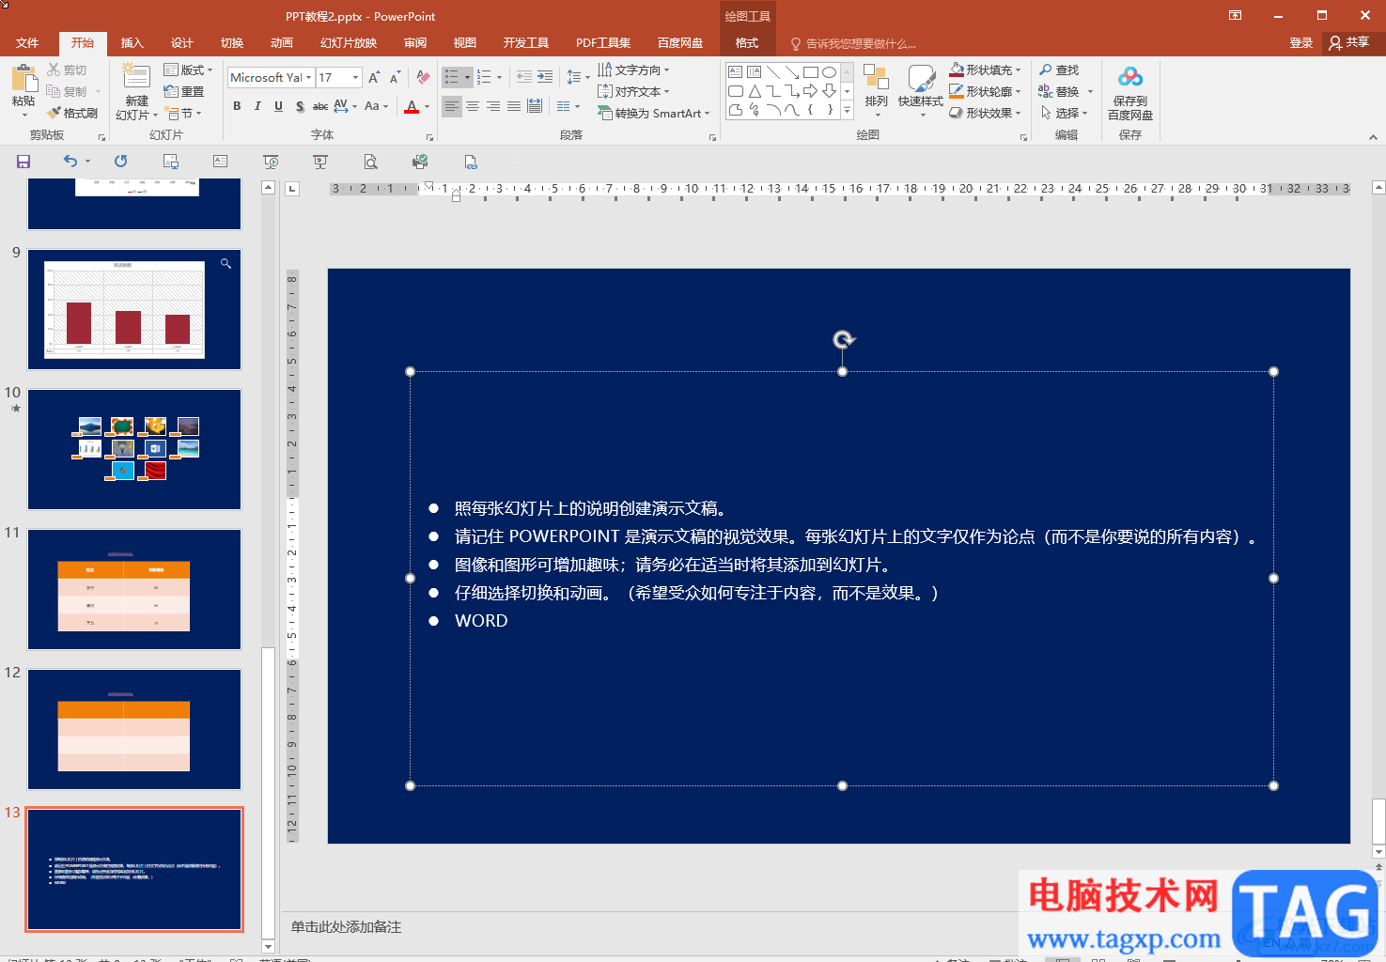Open Quick Styles (快速样式)
This screenshot has width=1386, height=962.
(921, 91)
